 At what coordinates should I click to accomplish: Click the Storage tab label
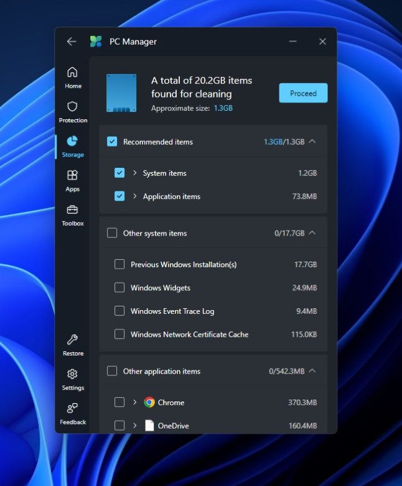73,154
